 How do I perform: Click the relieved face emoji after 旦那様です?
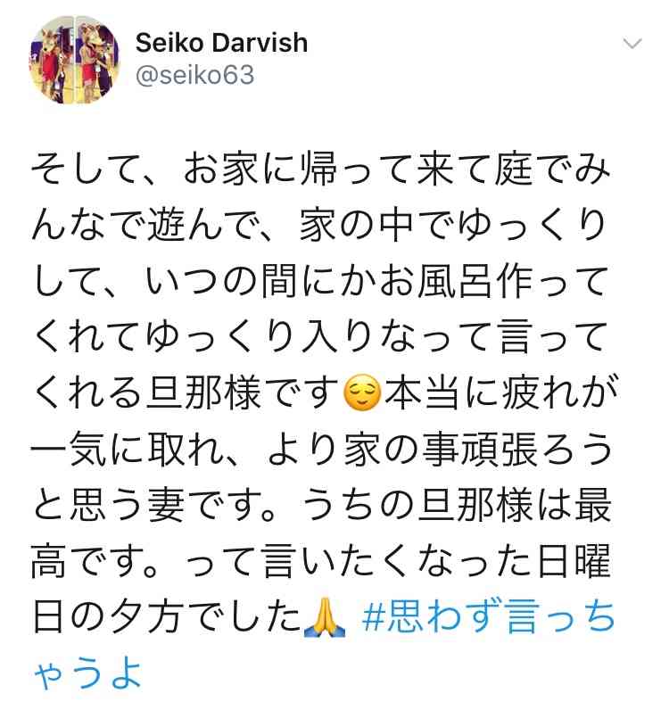pyautogui.click(x=361, y=392)
